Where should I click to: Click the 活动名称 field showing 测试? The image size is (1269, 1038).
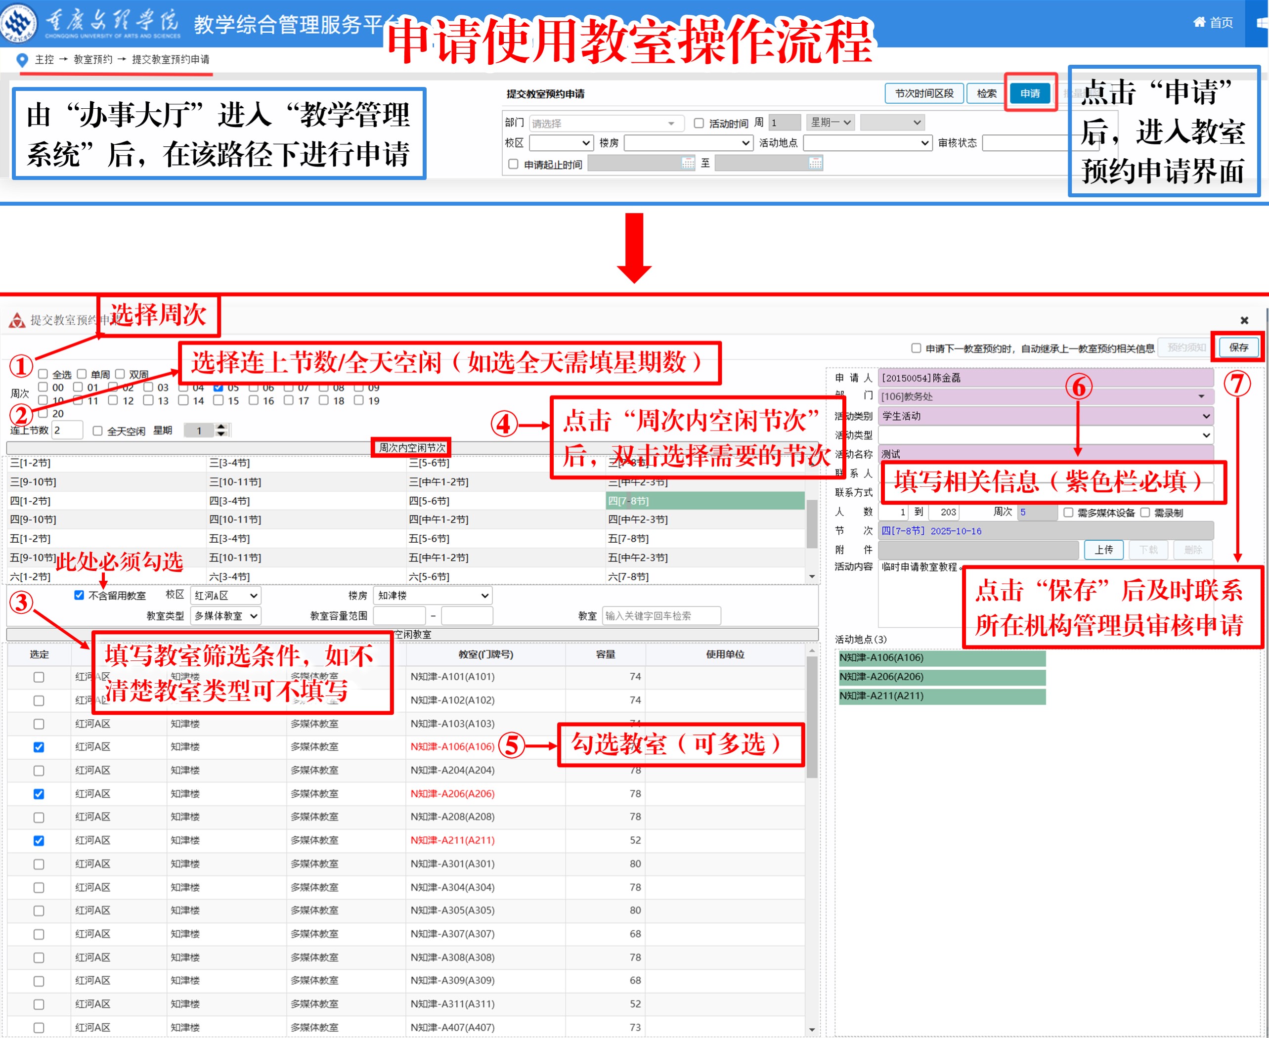pos(1046,453)
